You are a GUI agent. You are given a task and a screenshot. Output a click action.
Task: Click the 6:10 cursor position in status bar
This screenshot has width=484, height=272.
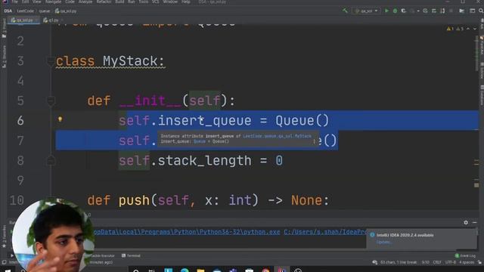(x=425, y=262)
